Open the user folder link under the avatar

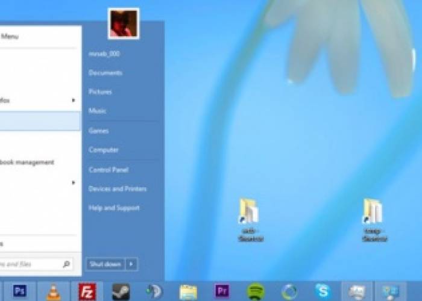pos(104,54)
